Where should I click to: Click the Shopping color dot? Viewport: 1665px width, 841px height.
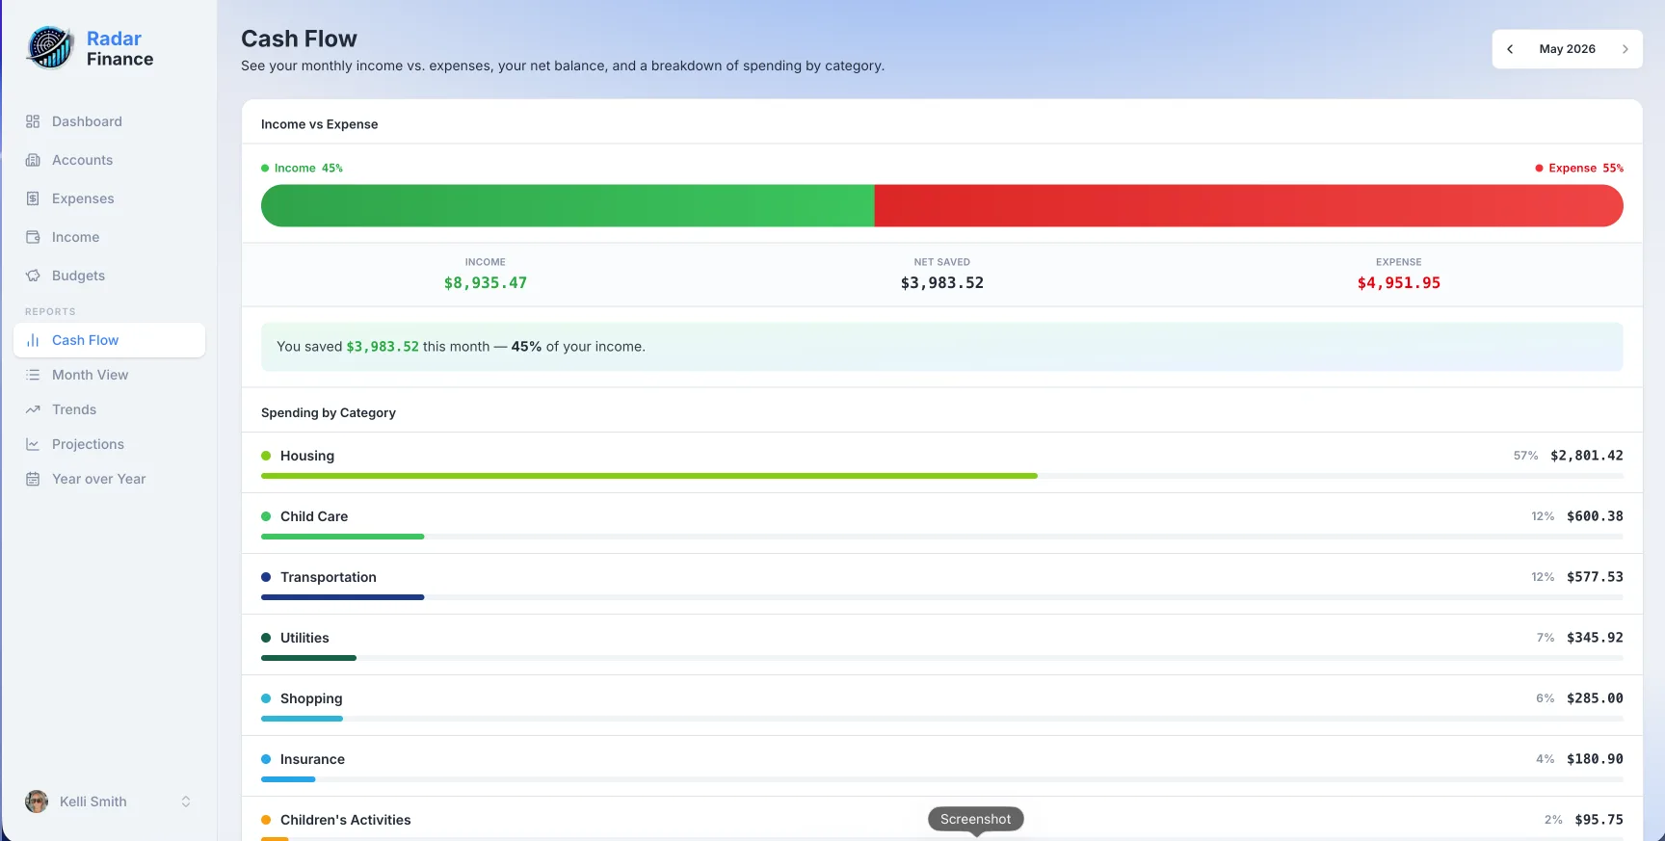click(266, 698)
